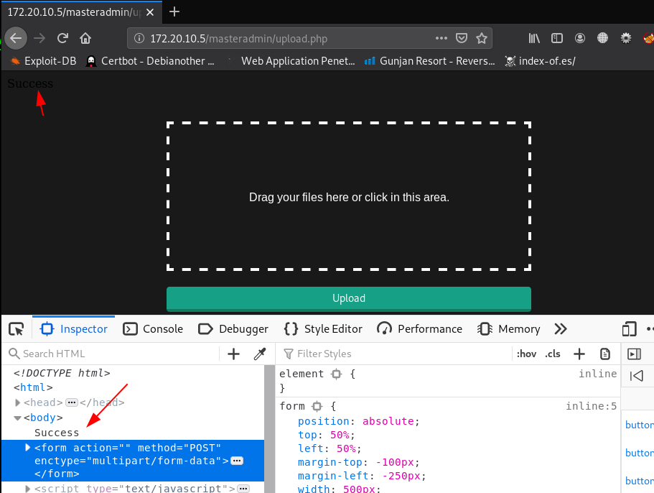This screenshot has height=493, width=654.
Task: Click the globe extension icon
Action: (603, 38)
